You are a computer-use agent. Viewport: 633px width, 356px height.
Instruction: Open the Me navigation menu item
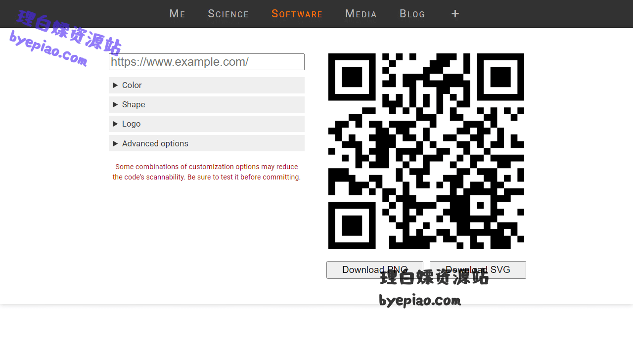click(x=177, y=14)
